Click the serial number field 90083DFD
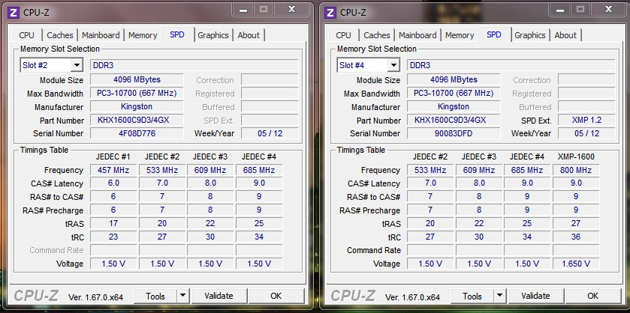 coord(454,133)
